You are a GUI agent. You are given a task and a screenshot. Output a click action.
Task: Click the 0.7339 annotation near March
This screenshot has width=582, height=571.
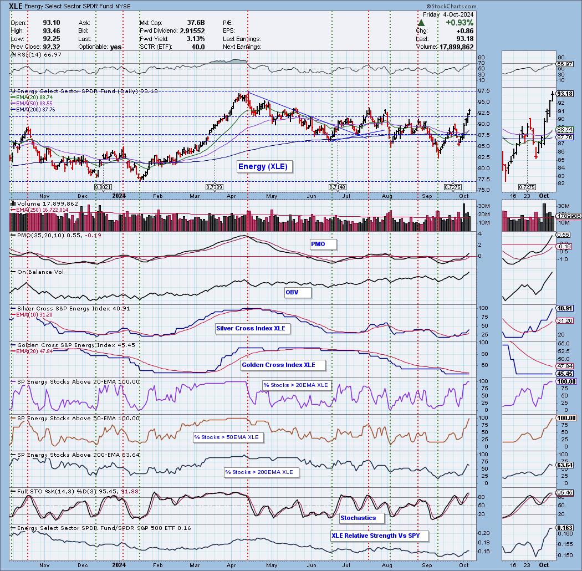(215, 187)
